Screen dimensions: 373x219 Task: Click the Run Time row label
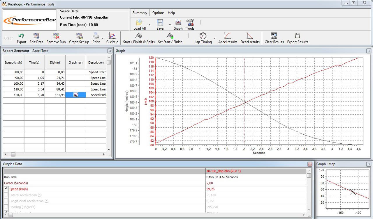click(10, 177)
